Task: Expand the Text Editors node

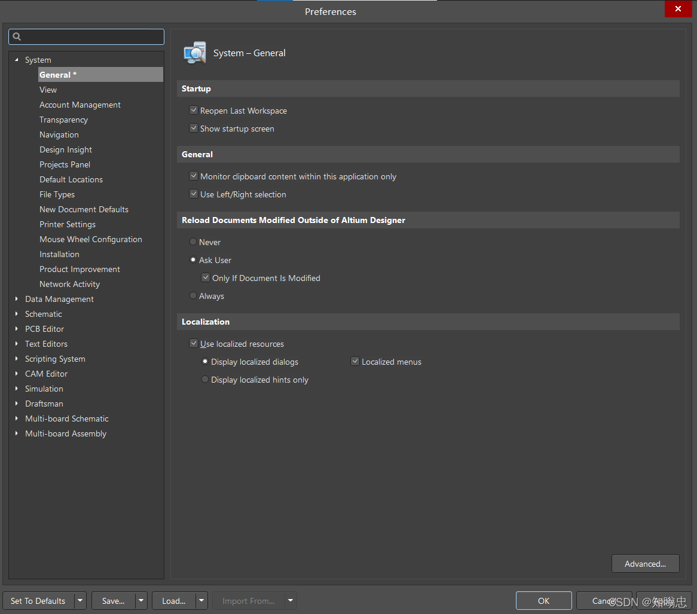Action: coord(17,344)
